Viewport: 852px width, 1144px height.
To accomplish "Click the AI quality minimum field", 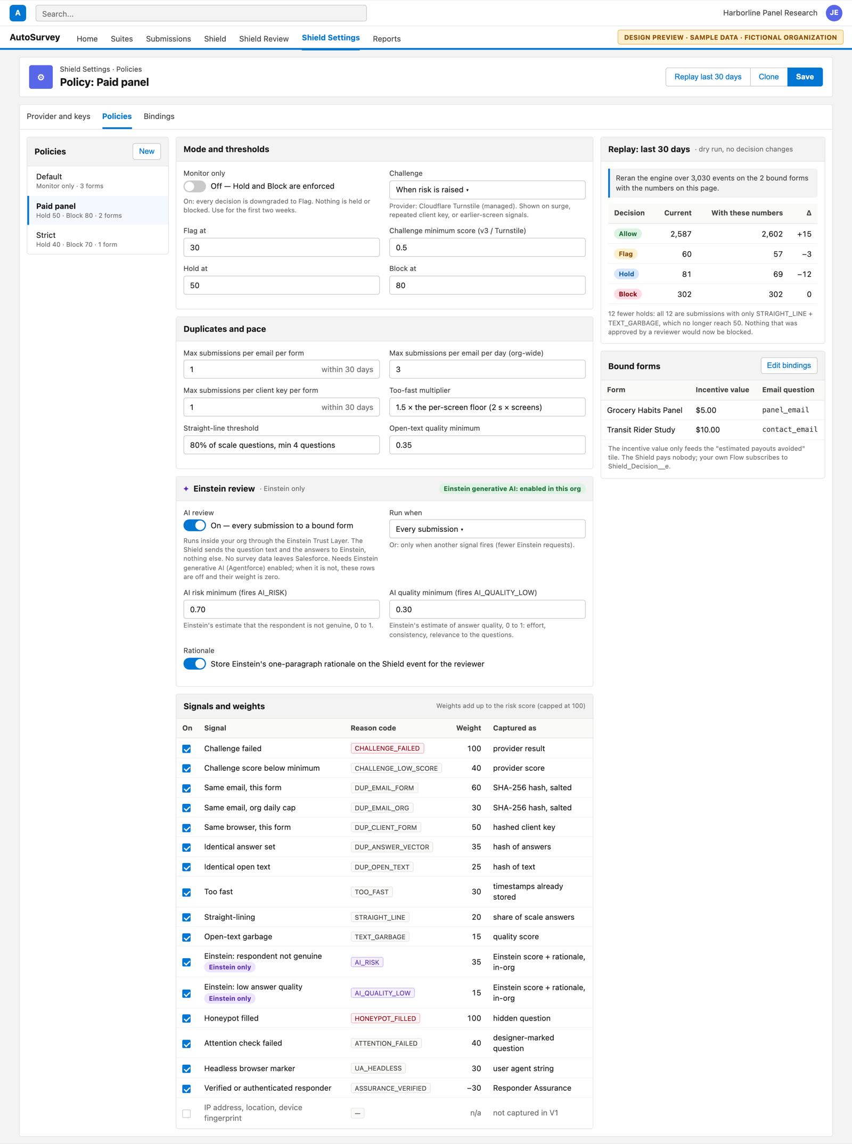I will point(487,610).
